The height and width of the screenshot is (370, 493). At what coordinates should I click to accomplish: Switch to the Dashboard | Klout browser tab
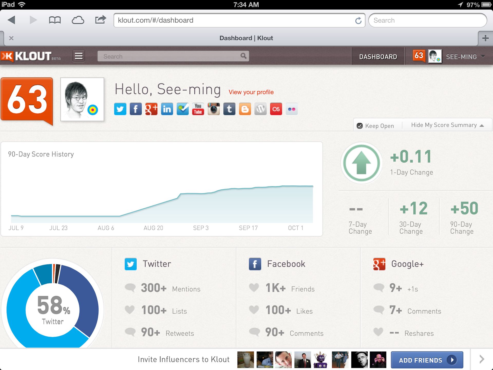pyautogui.click(x=246, y=38)
